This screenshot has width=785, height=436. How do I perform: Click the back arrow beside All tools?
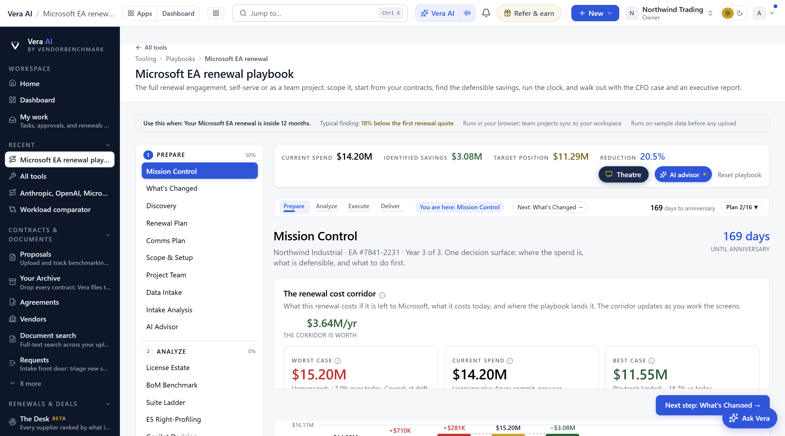click(x=138, y=47)
